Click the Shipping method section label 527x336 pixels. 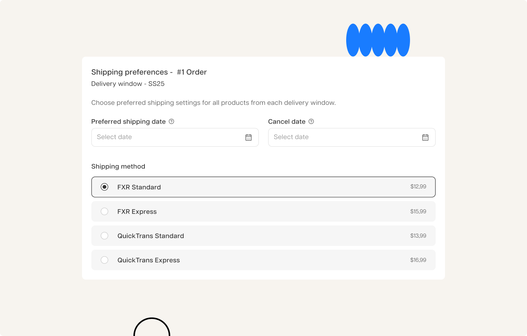point(118,166)
